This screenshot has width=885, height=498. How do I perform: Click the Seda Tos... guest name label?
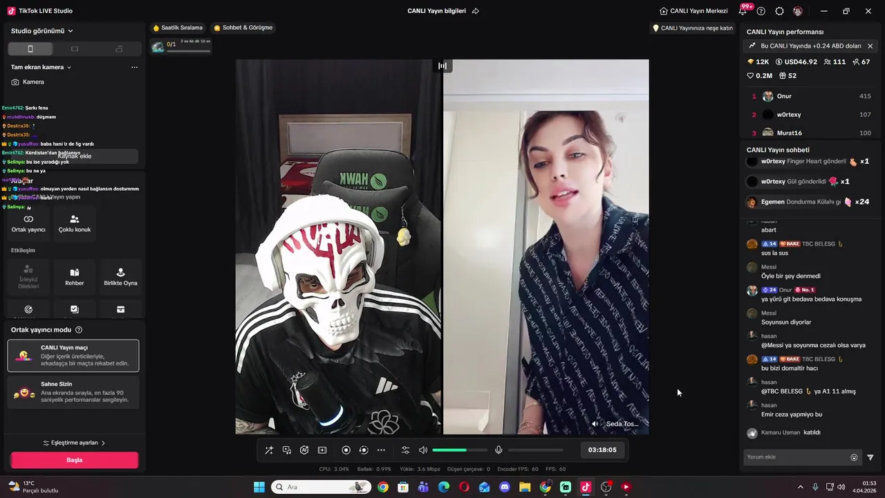(x=622, y=424)
